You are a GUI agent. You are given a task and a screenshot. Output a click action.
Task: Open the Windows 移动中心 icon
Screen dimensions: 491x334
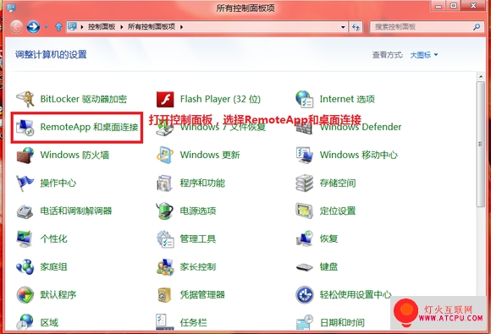pos(305,155)
